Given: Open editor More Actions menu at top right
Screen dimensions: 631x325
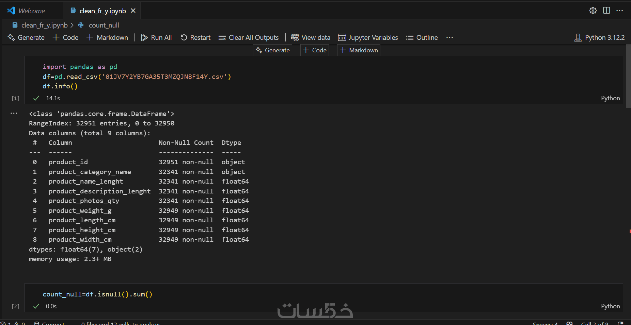Looking at the screenshot, I should (620, 11).
